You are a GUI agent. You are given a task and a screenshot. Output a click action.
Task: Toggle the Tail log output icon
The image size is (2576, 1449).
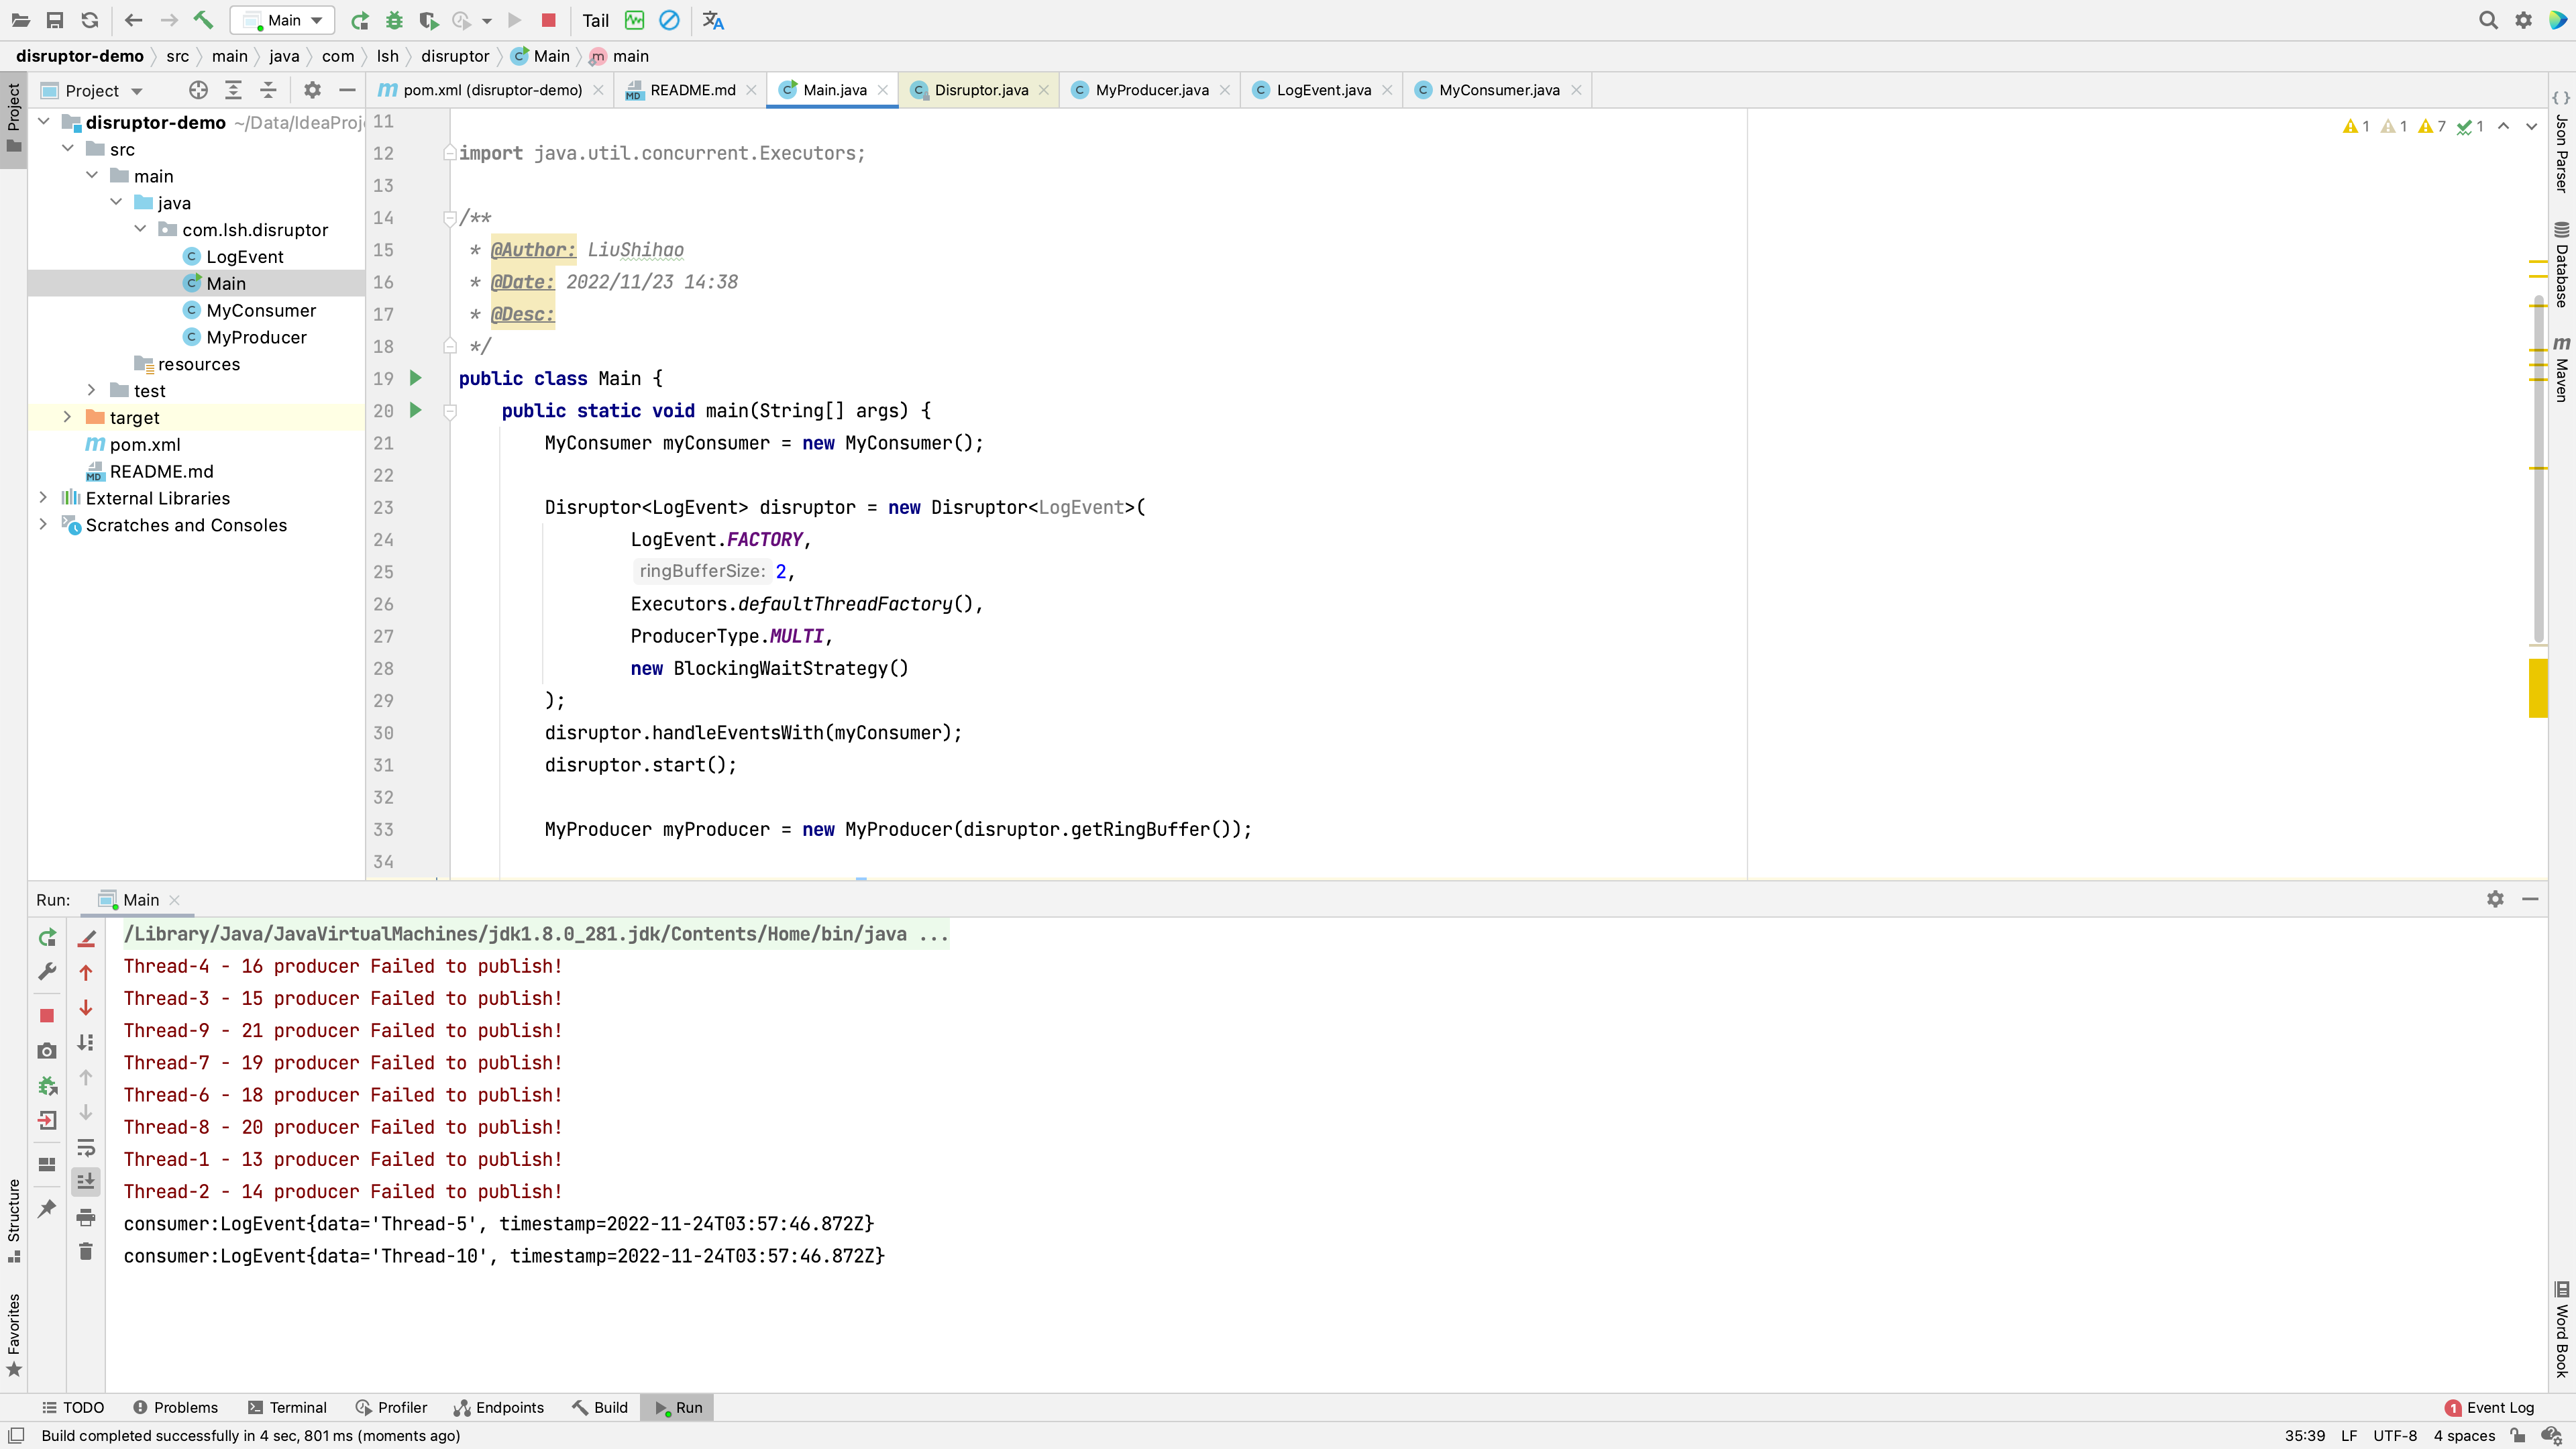click(x=596, y=19)
